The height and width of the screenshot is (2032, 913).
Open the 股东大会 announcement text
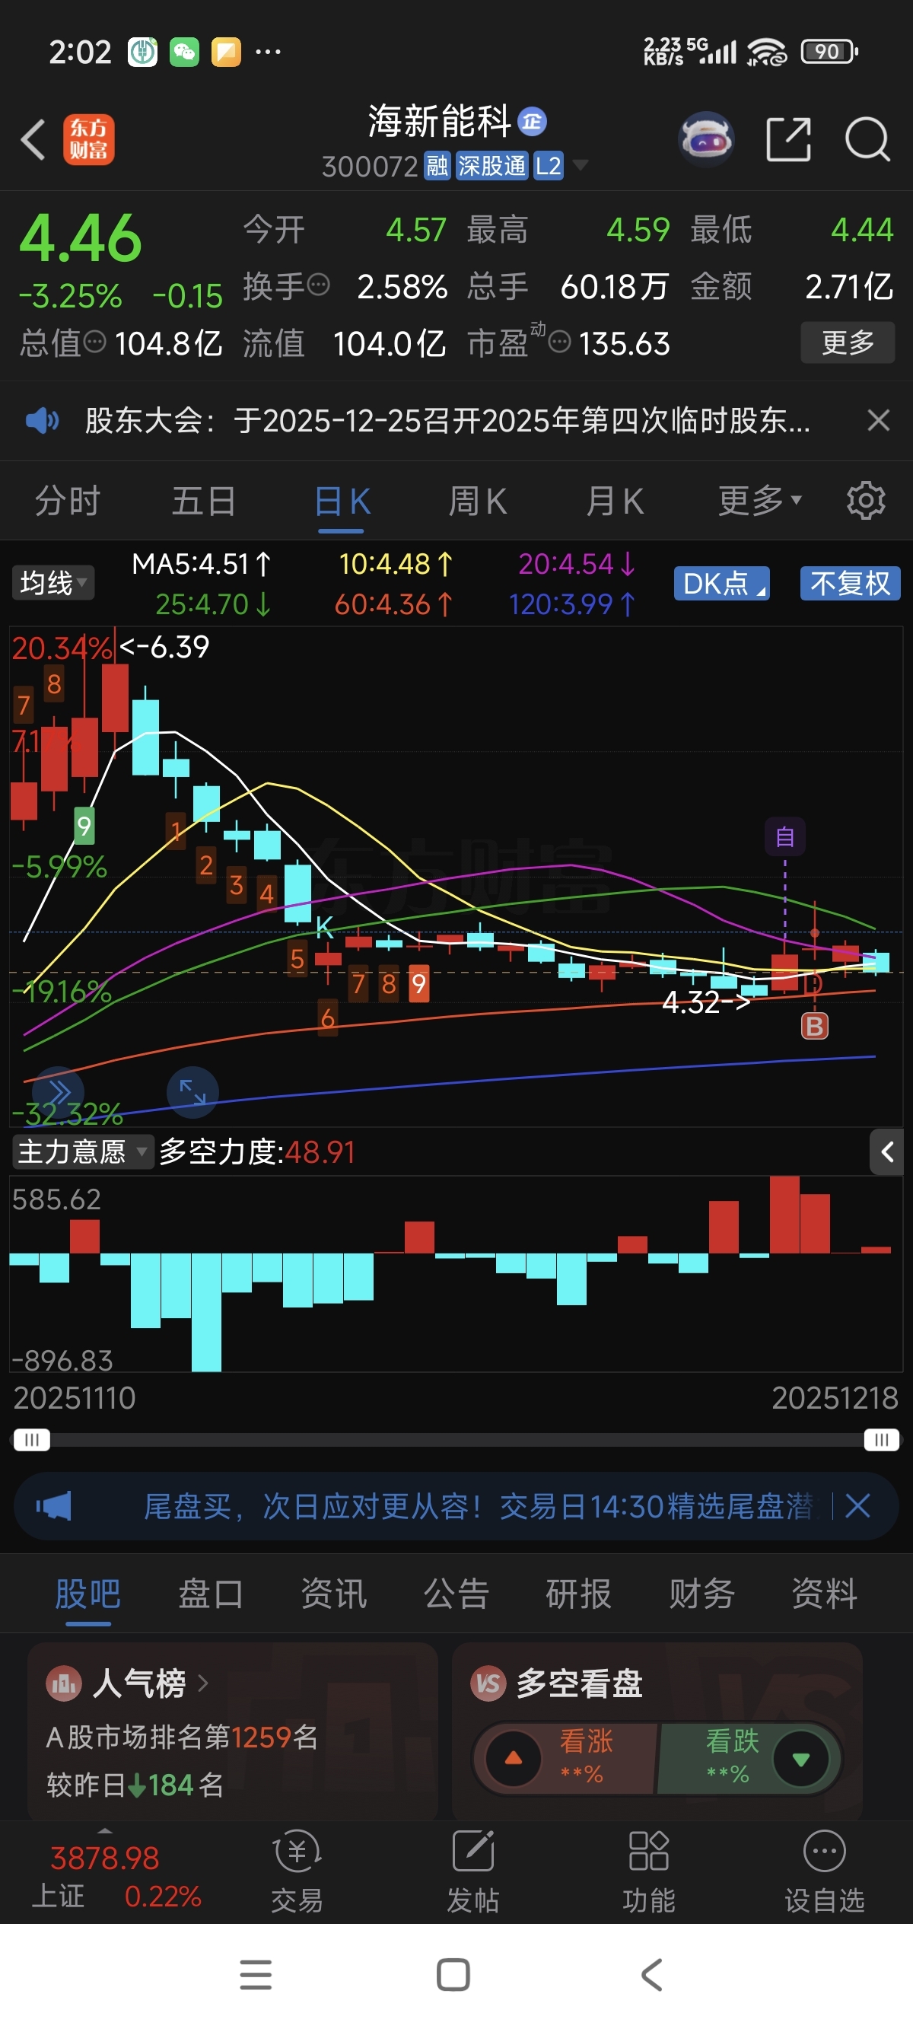point(447,420)
